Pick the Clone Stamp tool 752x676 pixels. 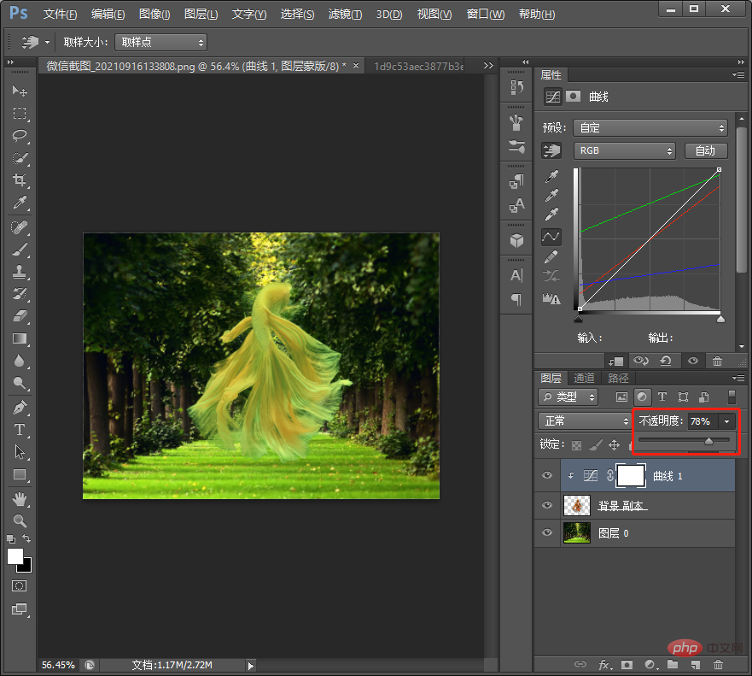pyautogui.click(x=20, y=272)
